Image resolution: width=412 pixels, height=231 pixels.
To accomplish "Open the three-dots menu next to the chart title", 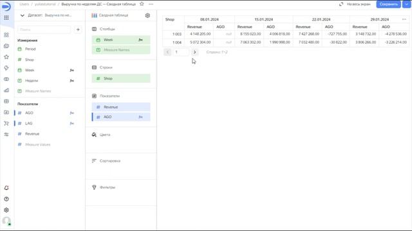I will point(151,4).
